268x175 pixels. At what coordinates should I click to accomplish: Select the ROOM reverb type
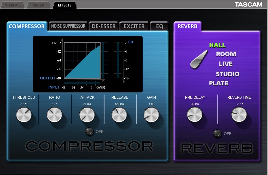(226, 54)
